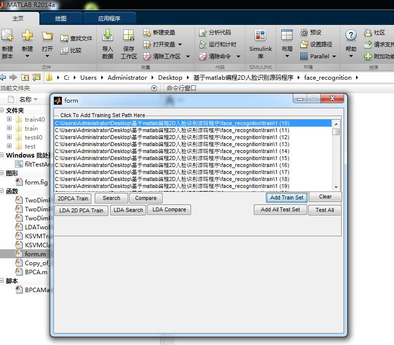Go back with the left arrow navigation icon

point(3,77)
